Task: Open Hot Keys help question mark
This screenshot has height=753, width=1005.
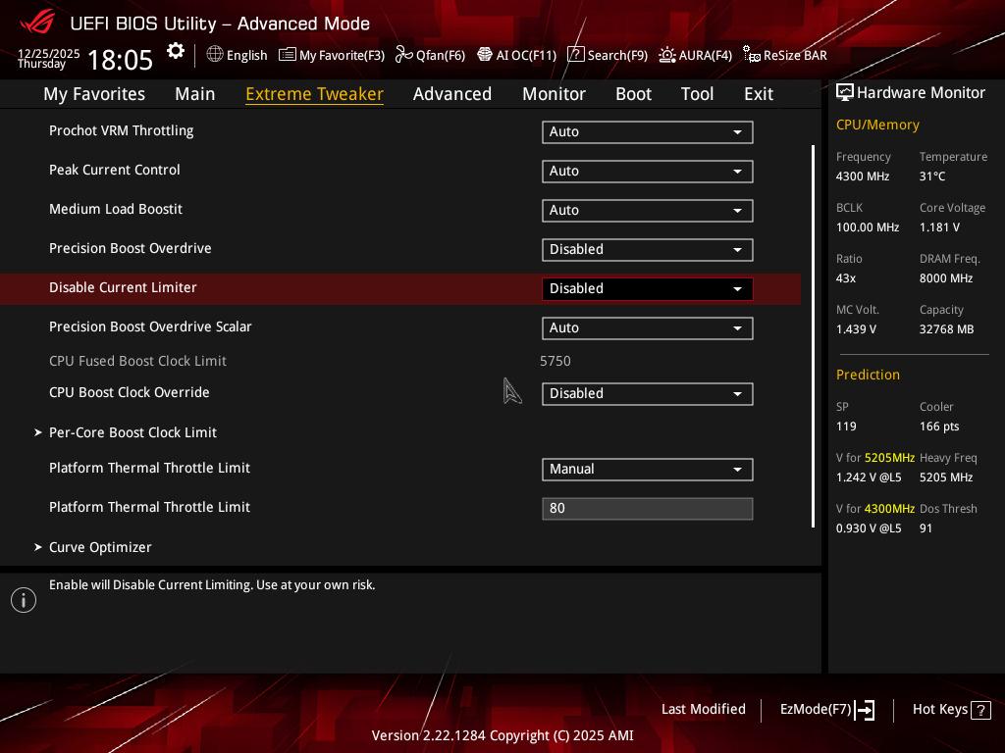Action: 979,710
